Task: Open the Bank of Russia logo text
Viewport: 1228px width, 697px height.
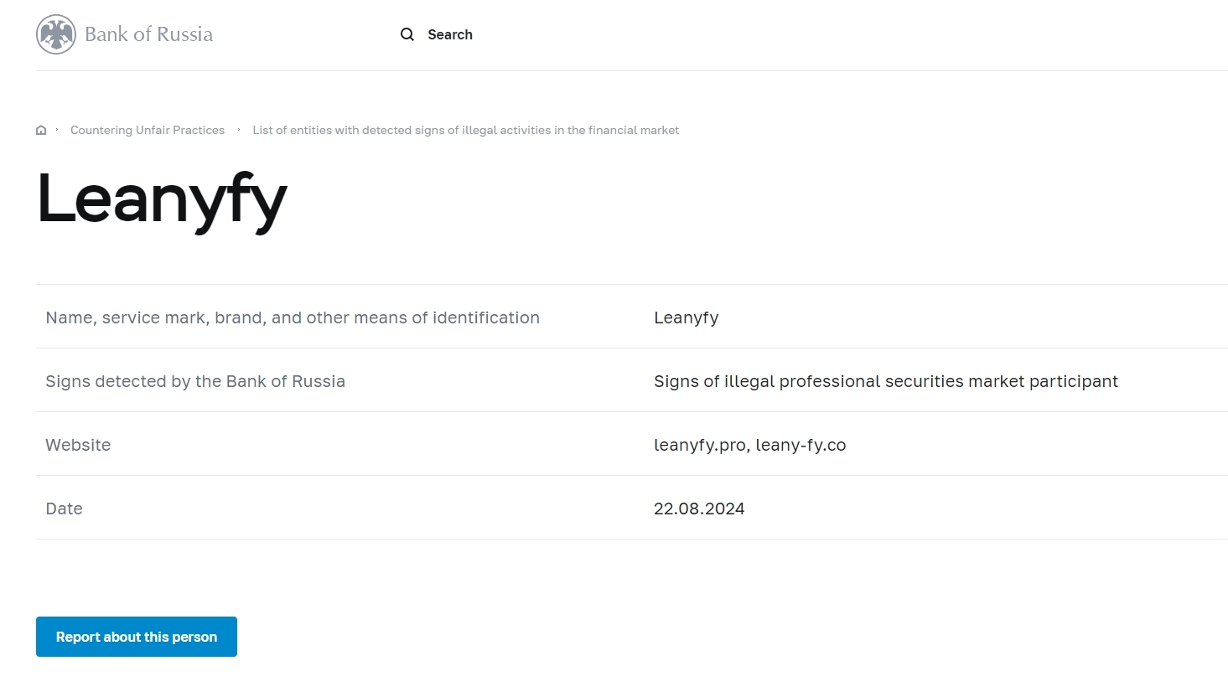Action: [148, 34]
